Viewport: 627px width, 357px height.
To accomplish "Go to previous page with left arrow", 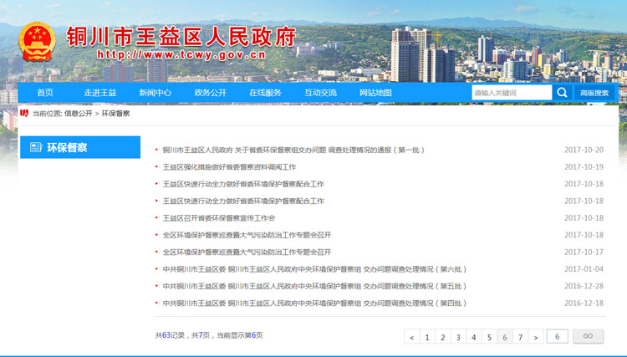I will pos(411,337).
